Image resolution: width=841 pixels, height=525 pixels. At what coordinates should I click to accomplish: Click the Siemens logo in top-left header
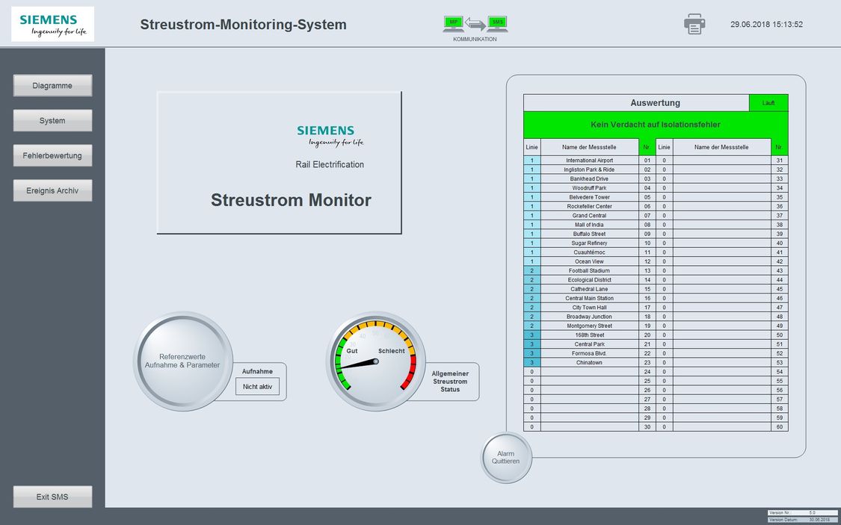pyautogui.click(x=52, y=24)
